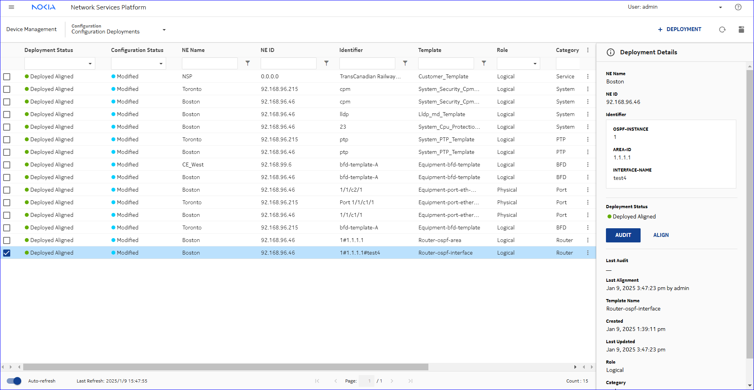Click the refresh deployments icon
Viewport: 754px width, 390px height.
(722, 30)
